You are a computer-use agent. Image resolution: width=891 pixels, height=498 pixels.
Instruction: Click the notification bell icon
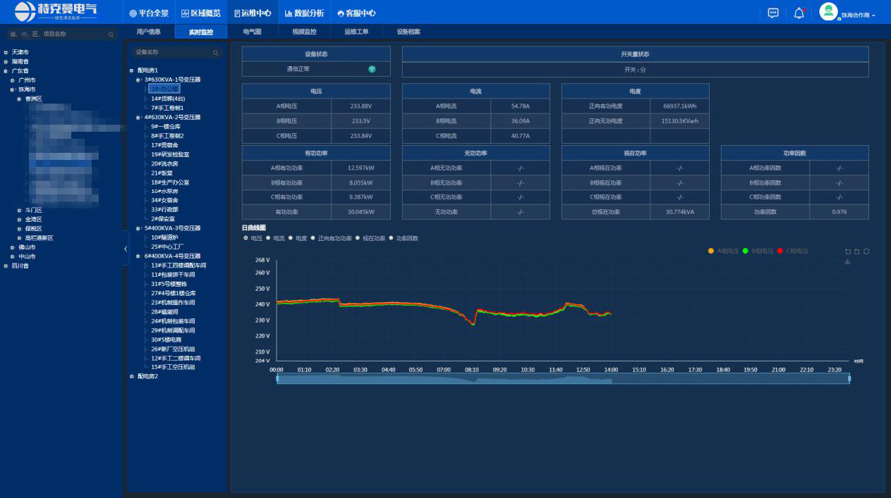coord(799,13)
